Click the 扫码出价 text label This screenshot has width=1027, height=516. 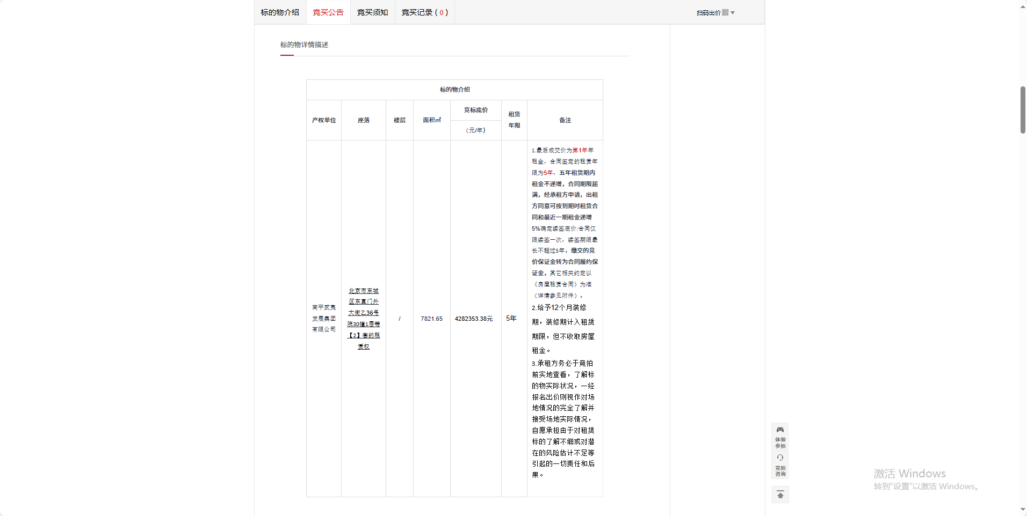click(708, 13)
